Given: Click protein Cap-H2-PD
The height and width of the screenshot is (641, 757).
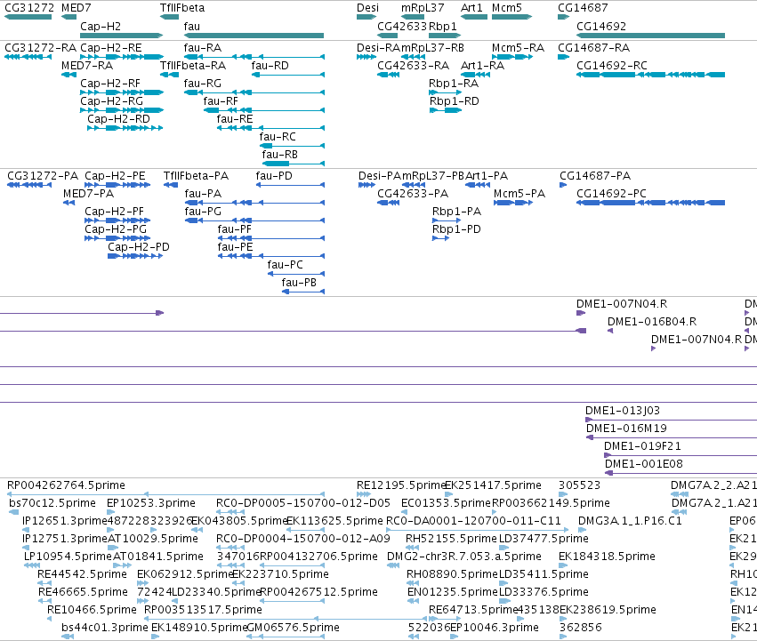Looking at the screenshot, I should [x=139, y=247].
